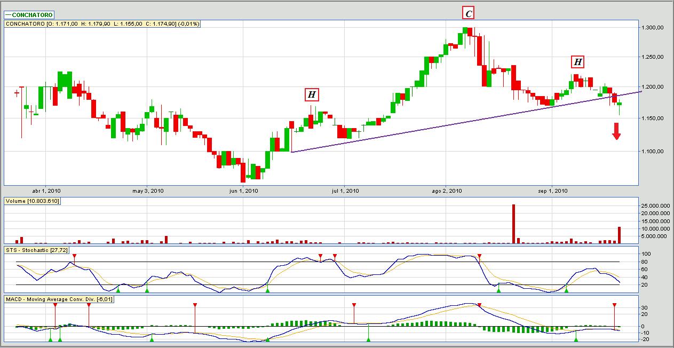This screenshot has height=348, width=674.
Task: Click first green buy marker in MACD panel
Action: tap(50, 339)
